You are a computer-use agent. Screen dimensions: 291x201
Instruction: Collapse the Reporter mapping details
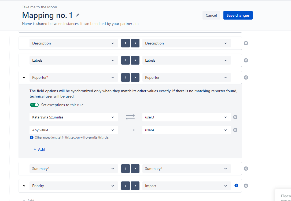pyautogui.click(x=24, y=77)
